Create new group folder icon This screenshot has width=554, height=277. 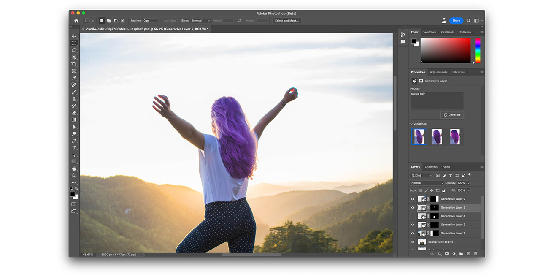[x=461, y=253]
